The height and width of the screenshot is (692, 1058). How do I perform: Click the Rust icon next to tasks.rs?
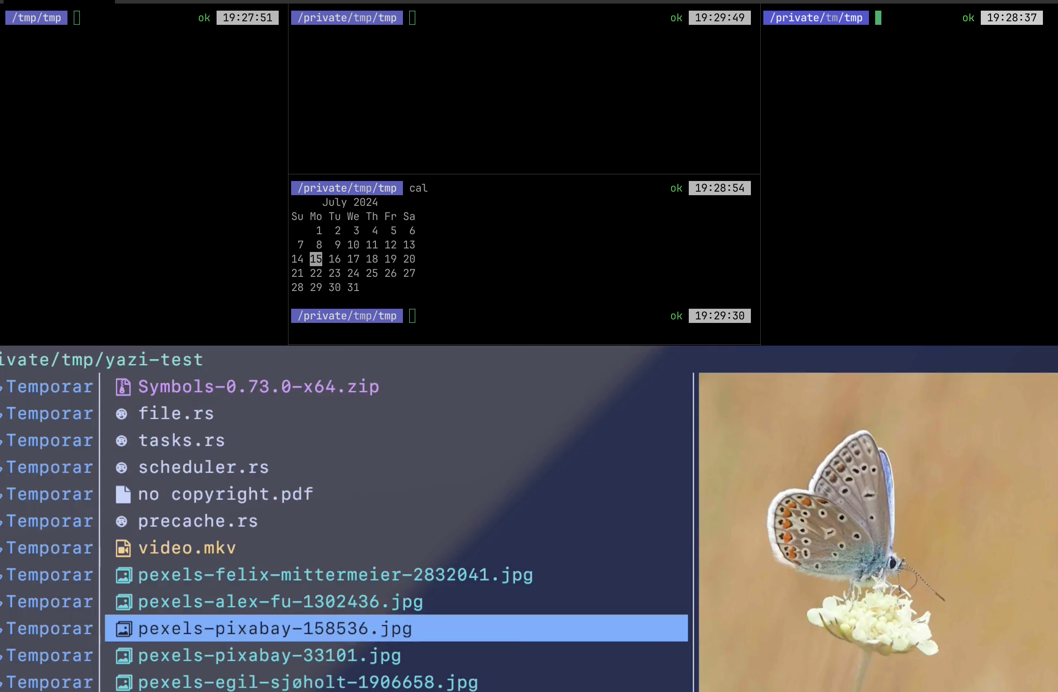[x=121, y=440]
